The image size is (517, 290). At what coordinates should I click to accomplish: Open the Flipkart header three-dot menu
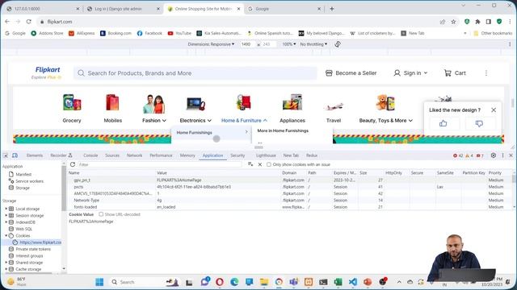click(486, 73)
